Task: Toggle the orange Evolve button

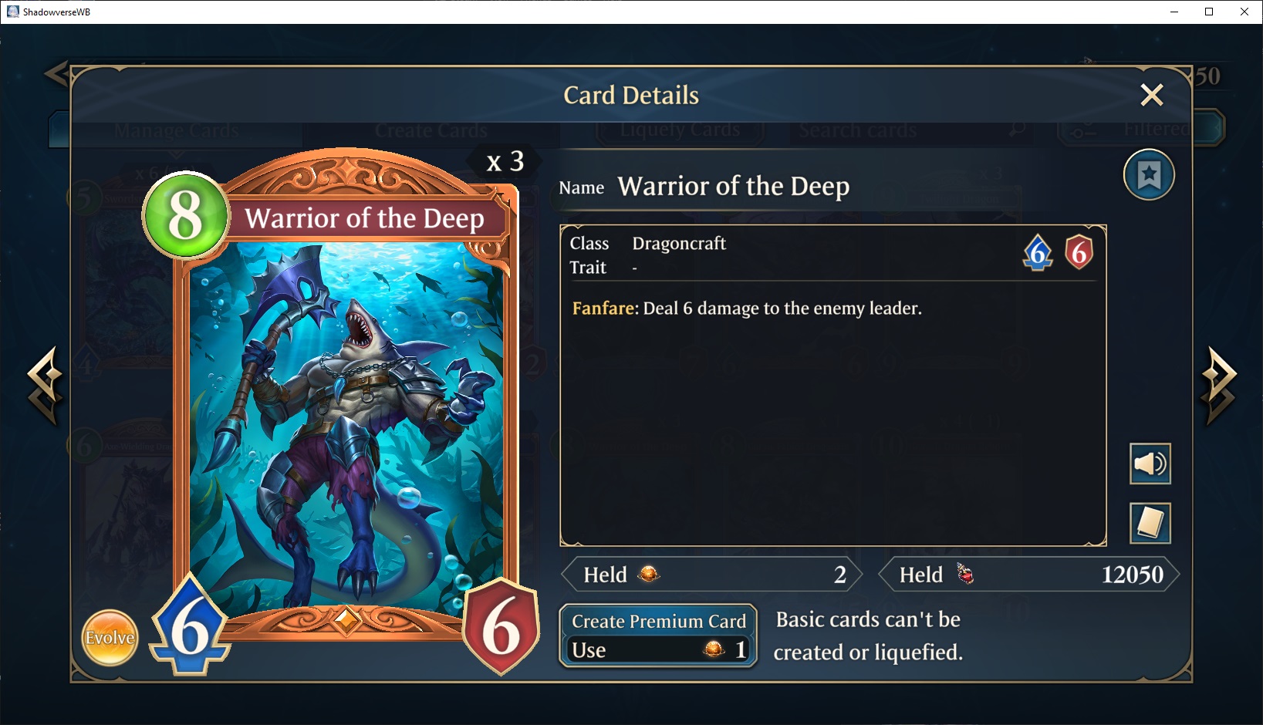Action: (110, 638)
